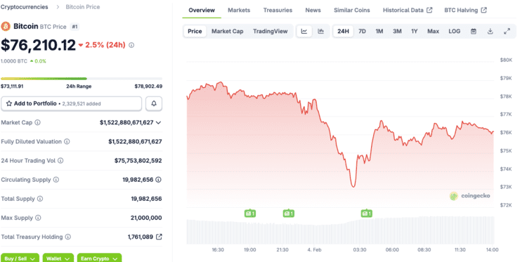Open Cryptocurrencies breadcrumb link

[x=24, y=7]
